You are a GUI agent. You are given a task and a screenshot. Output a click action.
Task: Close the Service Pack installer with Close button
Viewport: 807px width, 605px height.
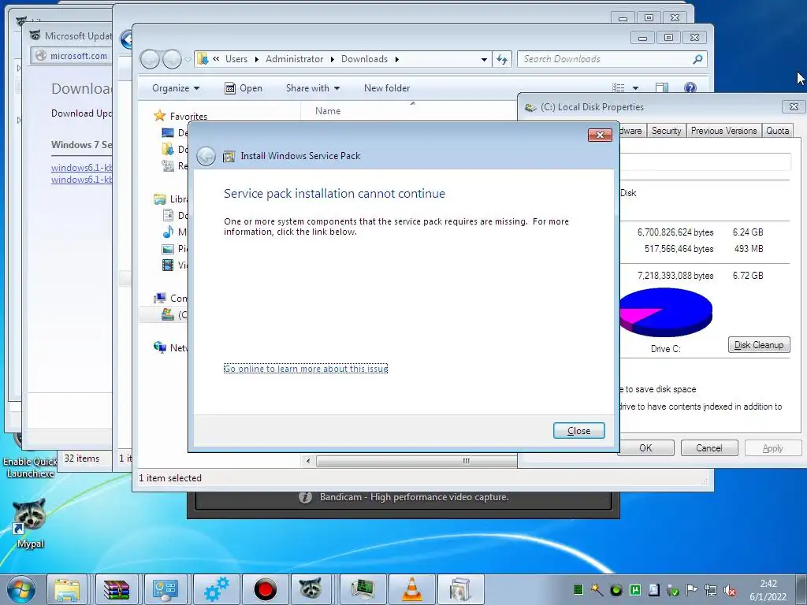pos(578,431)
